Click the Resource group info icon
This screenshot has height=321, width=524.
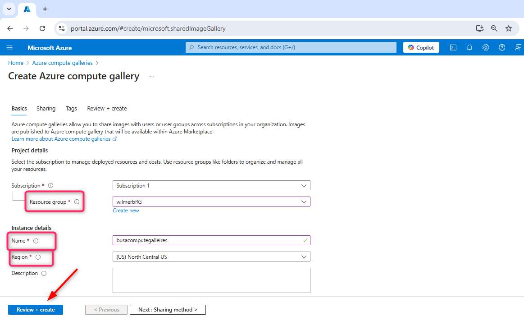click(77, 202)
